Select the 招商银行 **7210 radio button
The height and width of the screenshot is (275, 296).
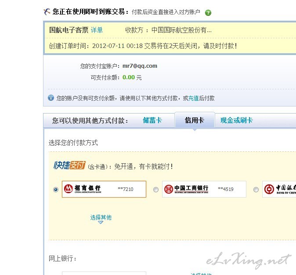(56, 190)
